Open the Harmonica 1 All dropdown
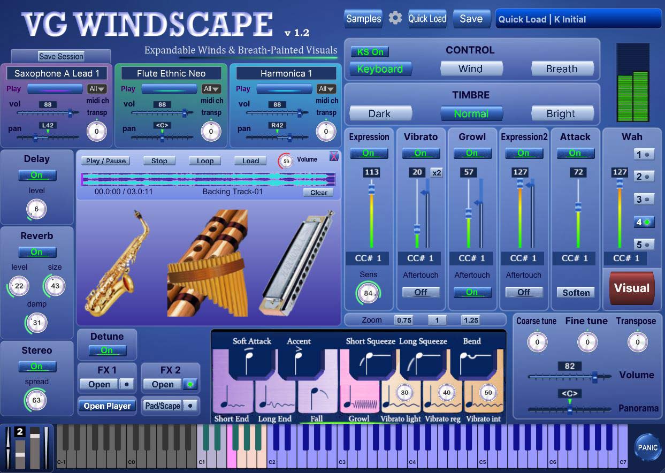Image resolution: width=665 pixels, height=473 pixels. [x=326, y=89]
